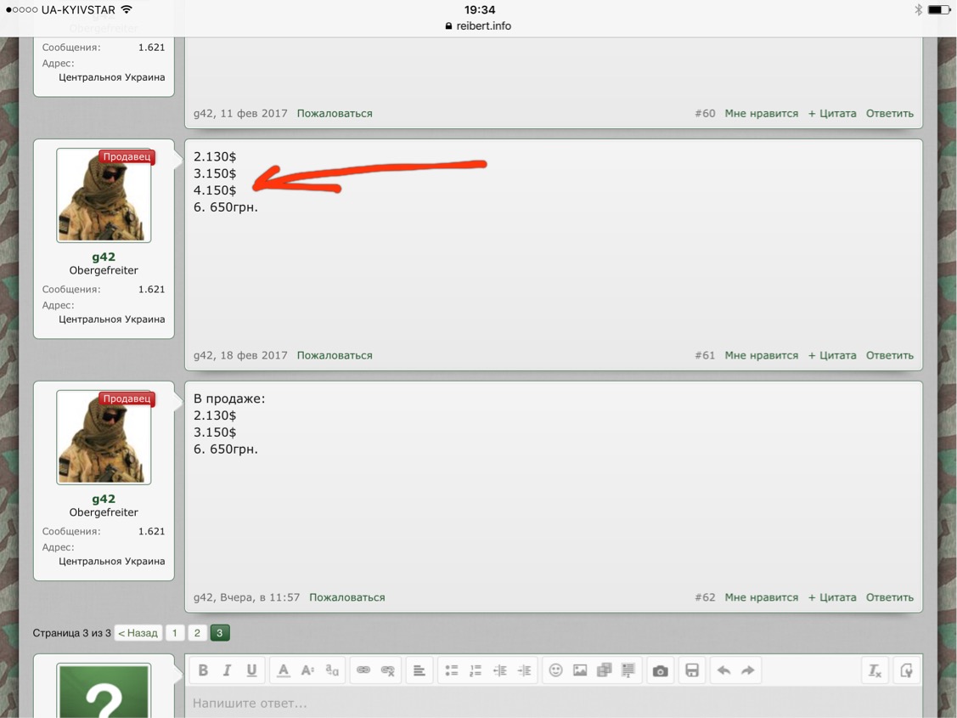Viewport: 957px width, 718px height.
Task: Switch editor to BB code mode
Action: [x=906, y=670]
